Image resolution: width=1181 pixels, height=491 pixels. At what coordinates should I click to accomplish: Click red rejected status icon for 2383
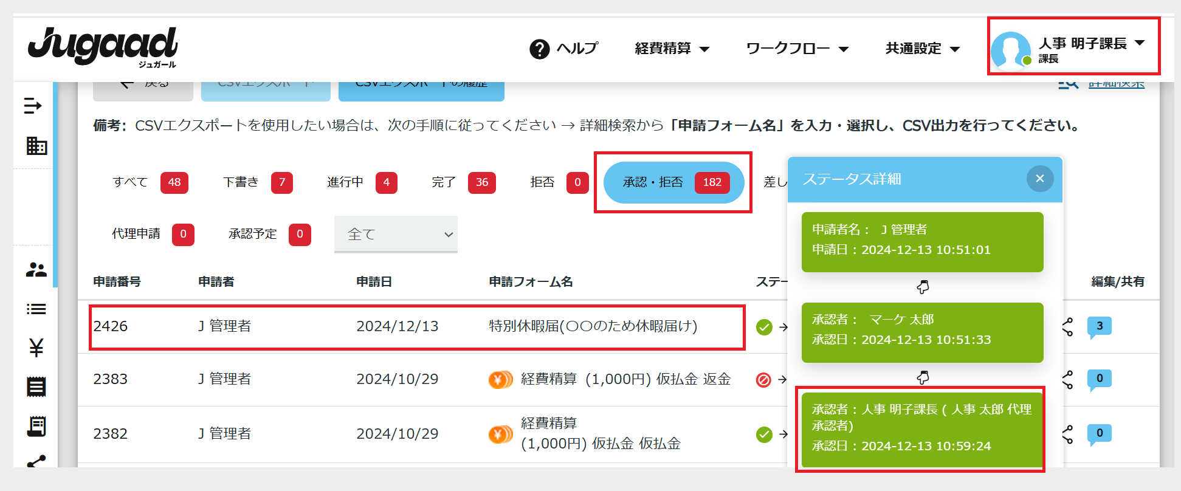[763, 380]
